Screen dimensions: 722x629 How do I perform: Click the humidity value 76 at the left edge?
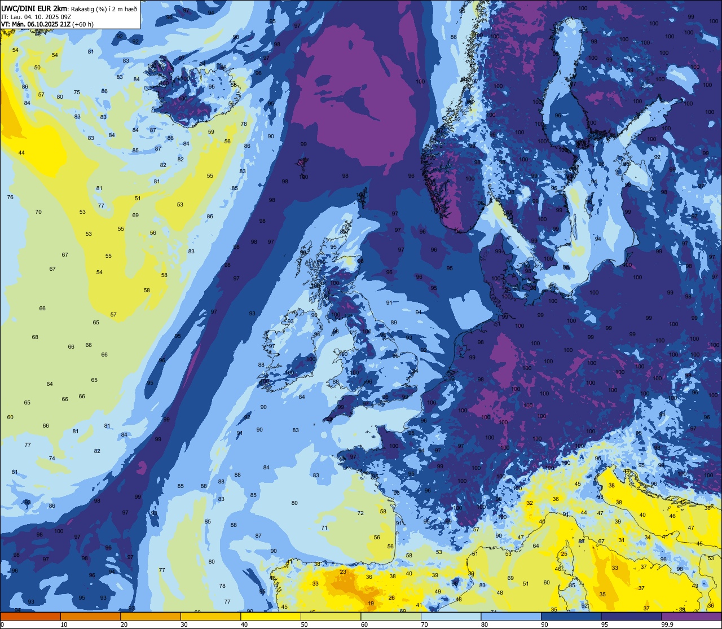pos(10,197)
